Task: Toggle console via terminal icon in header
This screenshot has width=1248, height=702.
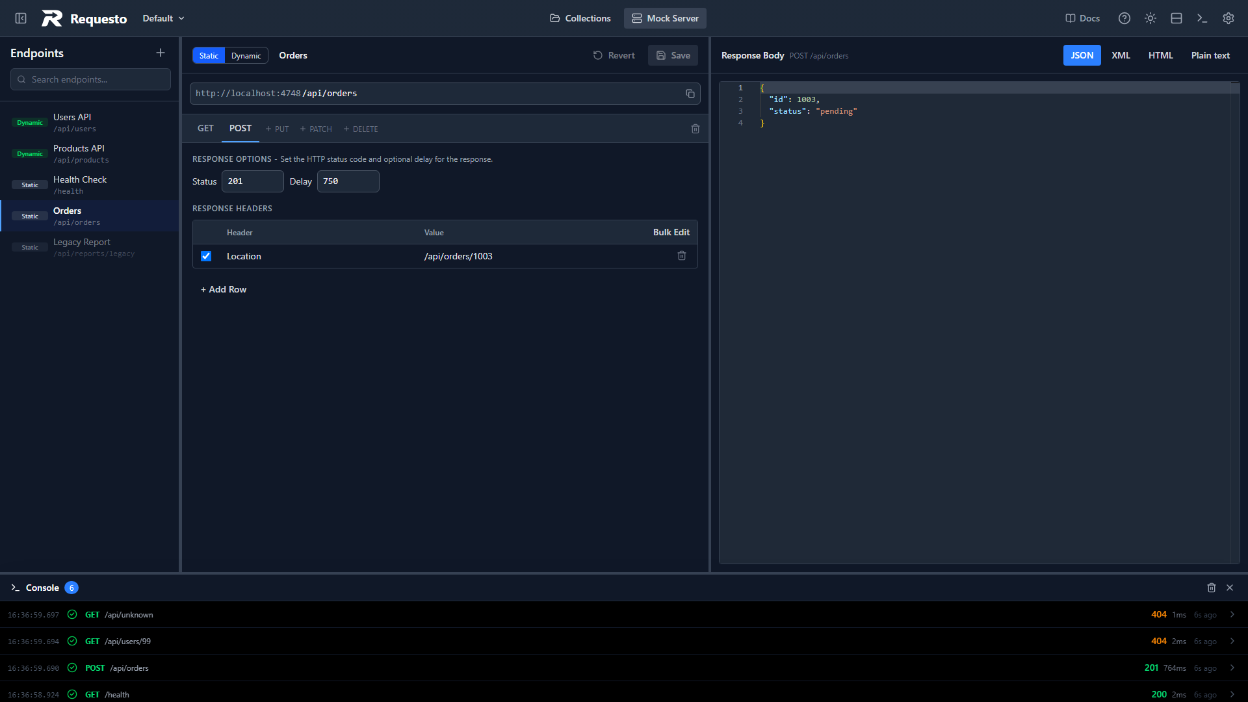Action: pyautogui.click(x=1202, y=18)
